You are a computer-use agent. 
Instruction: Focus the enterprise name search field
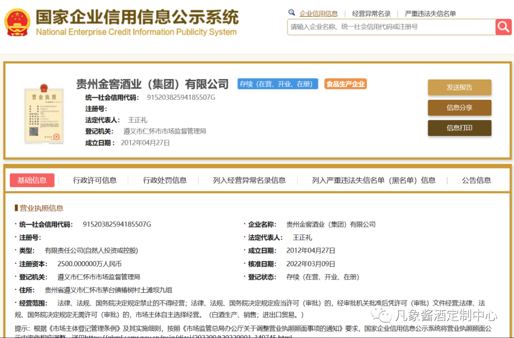[391, 27]
